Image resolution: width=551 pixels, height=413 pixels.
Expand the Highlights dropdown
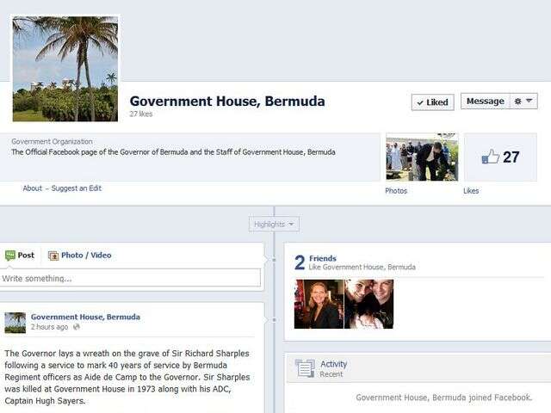[x=274, y=224]
